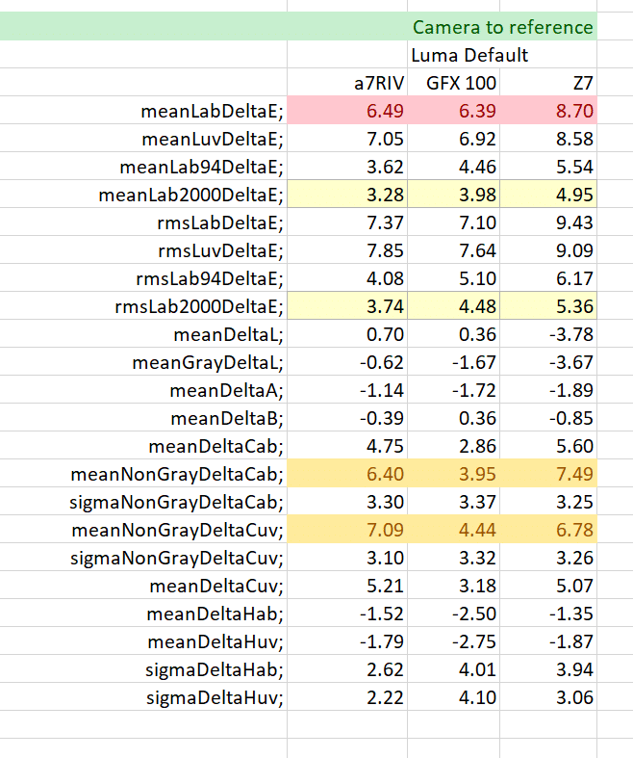Select the 4.01 cell
This screenshot has height=758, width=633.
pos(454,669)
